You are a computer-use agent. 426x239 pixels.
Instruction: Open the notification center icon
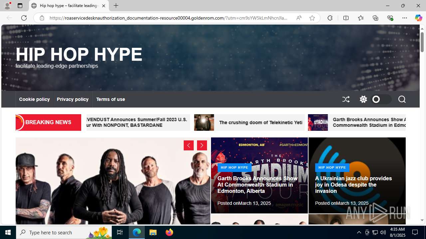415,232
